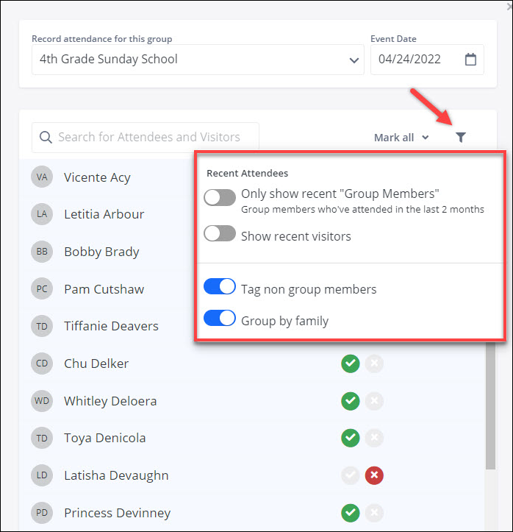The width and height of the screenshot is (513, 532).
Task: Click the absent X for Whitley Deloera
Action: click(374, 401)
